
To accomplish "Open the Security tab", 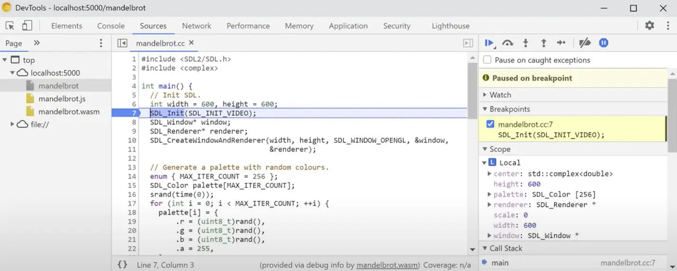I will pyautogui.click(x=397, y=26).
